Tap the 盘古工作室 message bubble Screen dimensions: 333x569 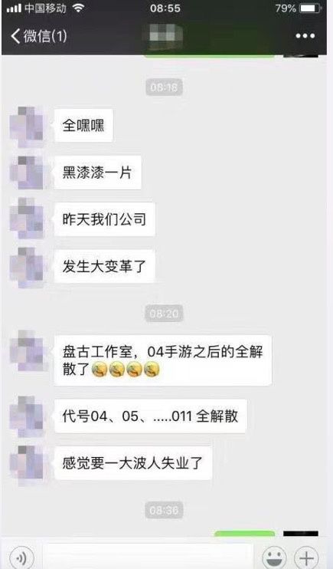coord(163,360)
